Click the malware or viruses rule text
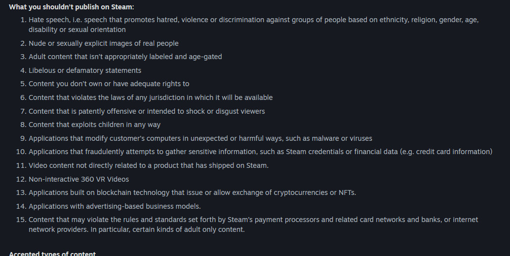Screen dimensions: 510x256 click(x=200, y=138)
